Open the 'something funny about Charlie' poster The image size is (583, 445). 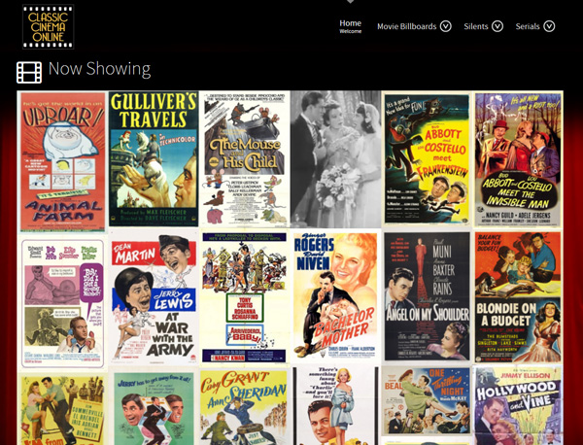click(x=335, y=406)
